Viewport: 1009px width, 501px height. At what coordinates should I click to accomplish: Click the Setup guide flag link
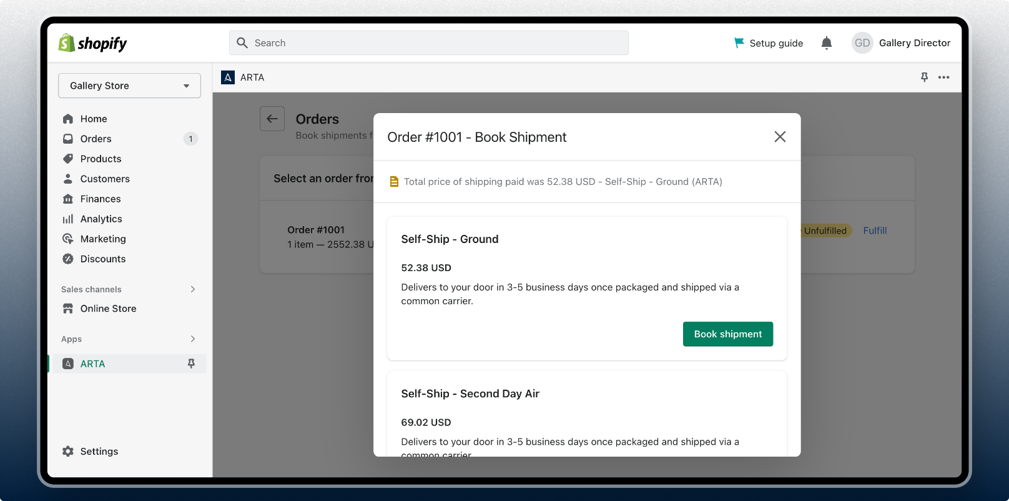[x=769, y=43]
